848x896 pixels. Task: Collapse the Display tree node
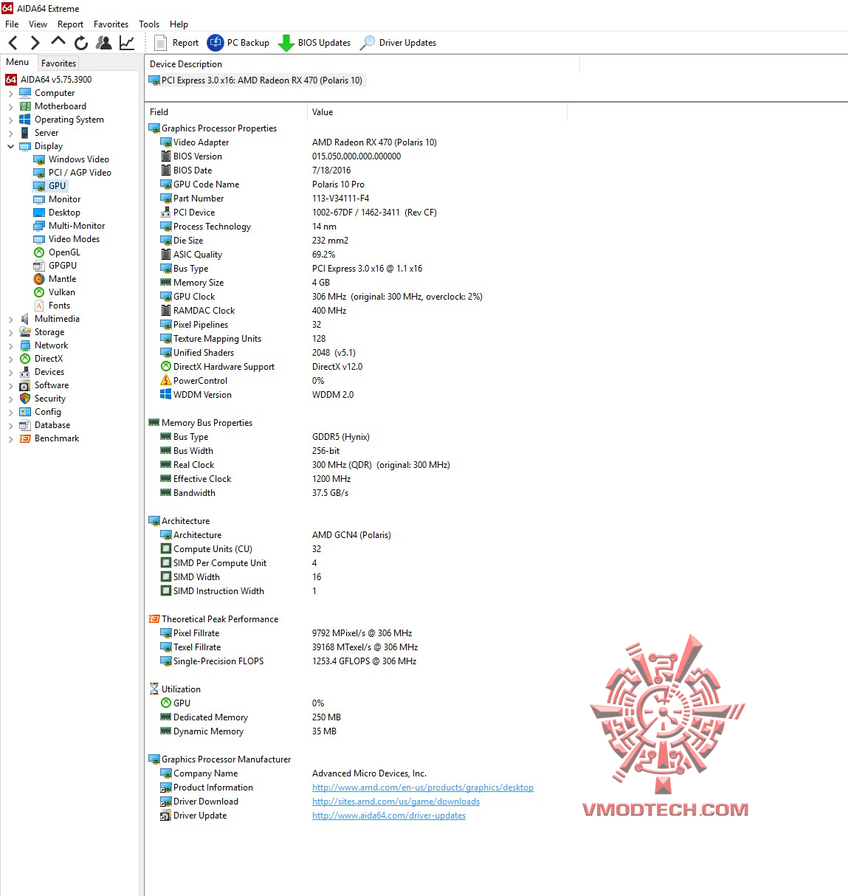10,146
